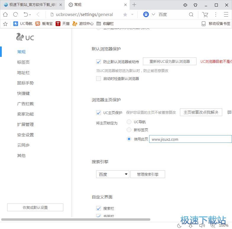Expand search engine chooser chevron
Screen dimensions: 232x229
click(x=153, y=14)
